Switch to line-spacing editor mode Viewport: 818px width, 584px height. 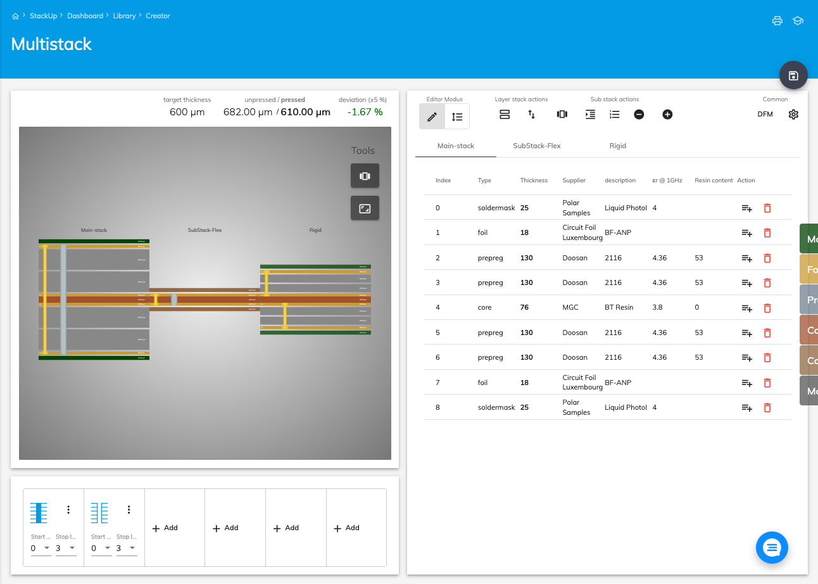coord(457,117)
